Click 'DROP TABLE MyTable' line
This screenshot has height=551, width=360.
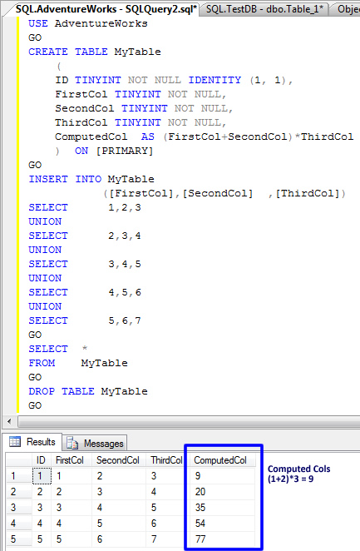tap(88, 391)
